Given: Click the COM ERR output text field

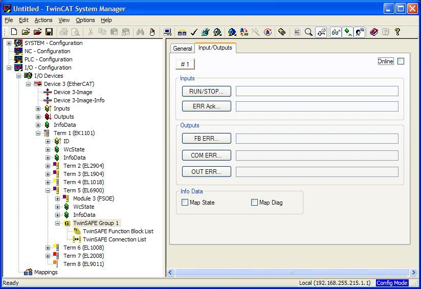Looking at the screenshot, I should (x=317, y=155).
